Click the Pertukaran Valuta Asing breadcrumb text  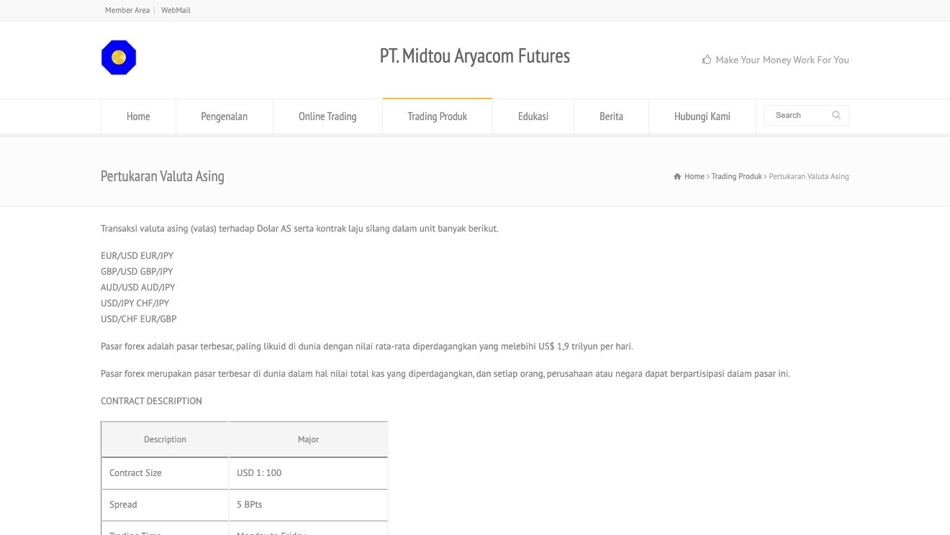[x=809, y=176]
